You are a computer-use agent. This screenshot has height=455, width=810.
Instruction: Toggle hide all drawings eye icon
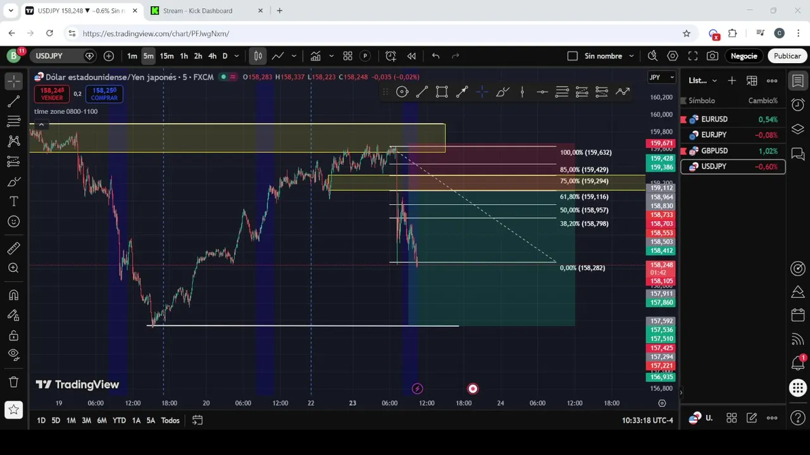click(x=13, y=355)
